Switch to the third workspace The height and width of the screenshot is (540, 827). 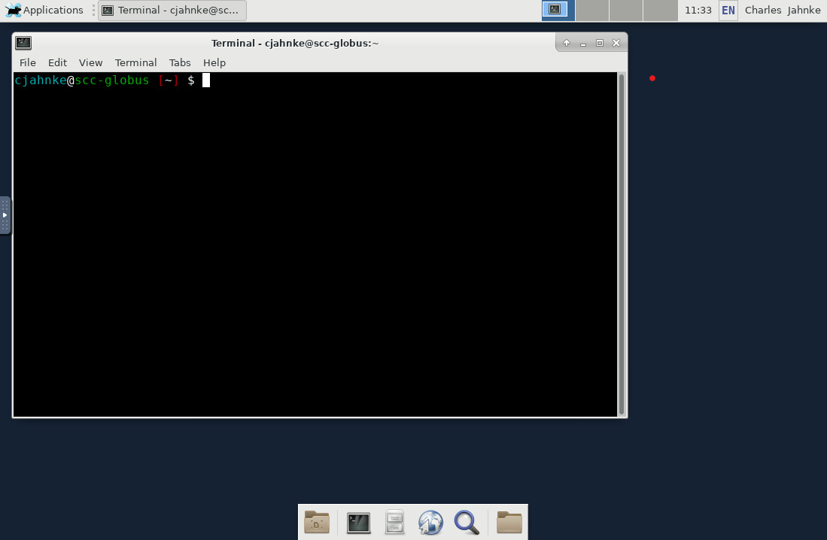point(625,11)
